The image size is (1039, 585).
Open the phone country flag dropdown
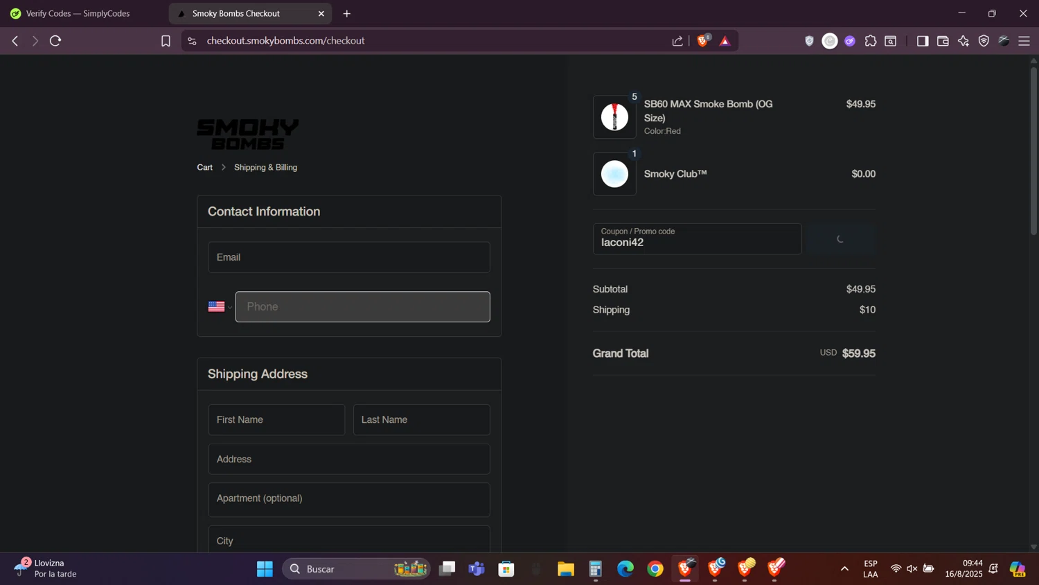pos(220,306)
